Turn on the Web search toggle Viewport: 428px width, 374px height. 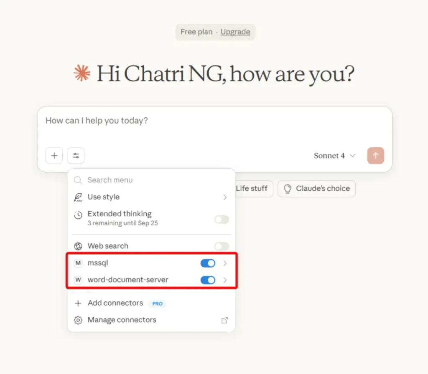tap(222, 246)
